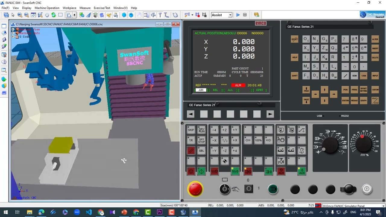
Task: Click the ABS softkey on display
Action: coord(201,90)
